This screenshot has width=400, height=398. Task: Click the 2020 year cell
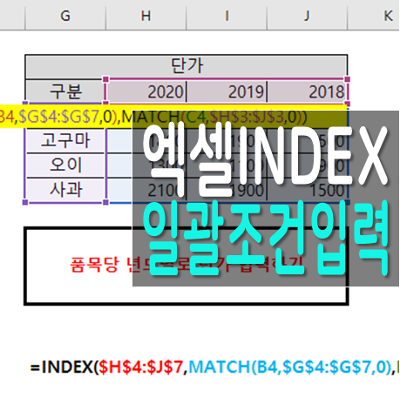[x=146, y=91]
